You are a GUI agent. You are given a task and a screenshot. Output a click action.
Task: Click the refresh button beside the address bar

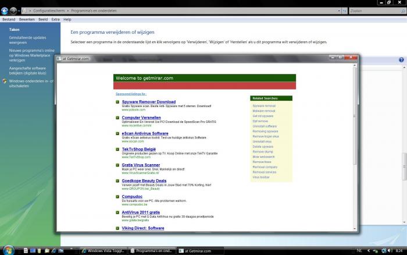[344, 11]
